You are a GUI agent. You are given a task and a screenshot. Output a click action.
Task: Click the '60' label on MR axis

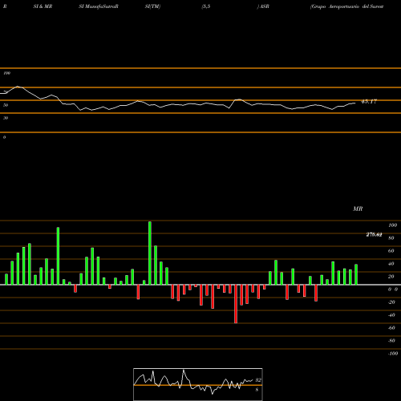pos(391,251)
